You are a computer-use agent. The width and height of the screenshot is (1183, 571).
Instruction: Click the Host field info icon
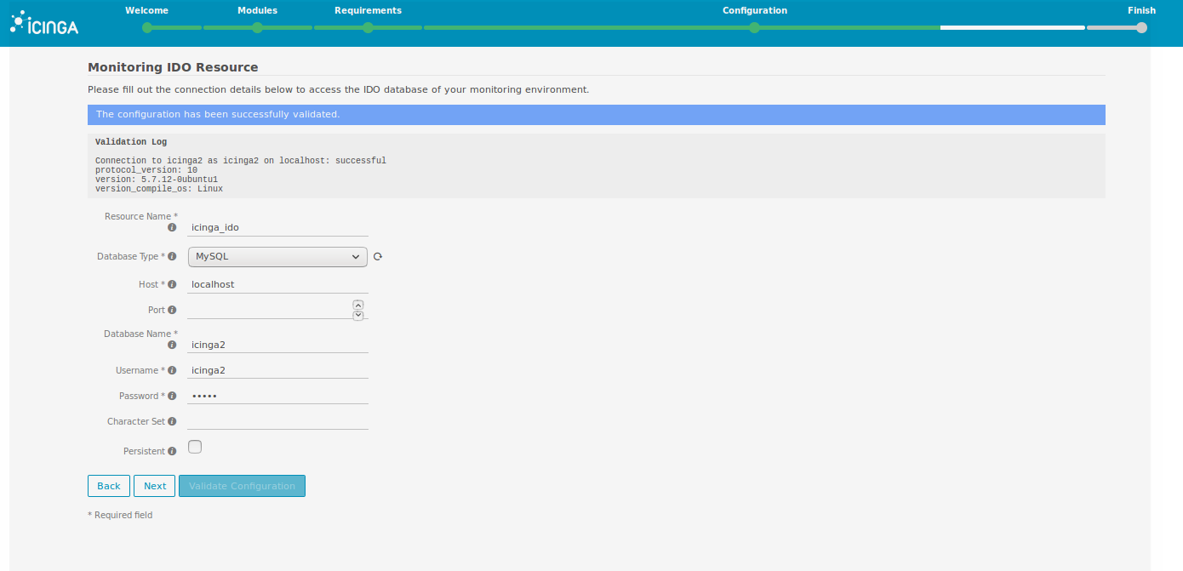(172, 284)
